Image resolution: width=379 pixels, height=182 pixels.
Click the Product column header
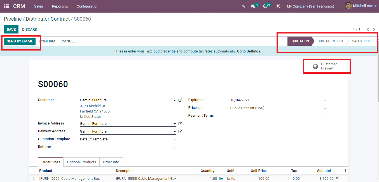46,171
